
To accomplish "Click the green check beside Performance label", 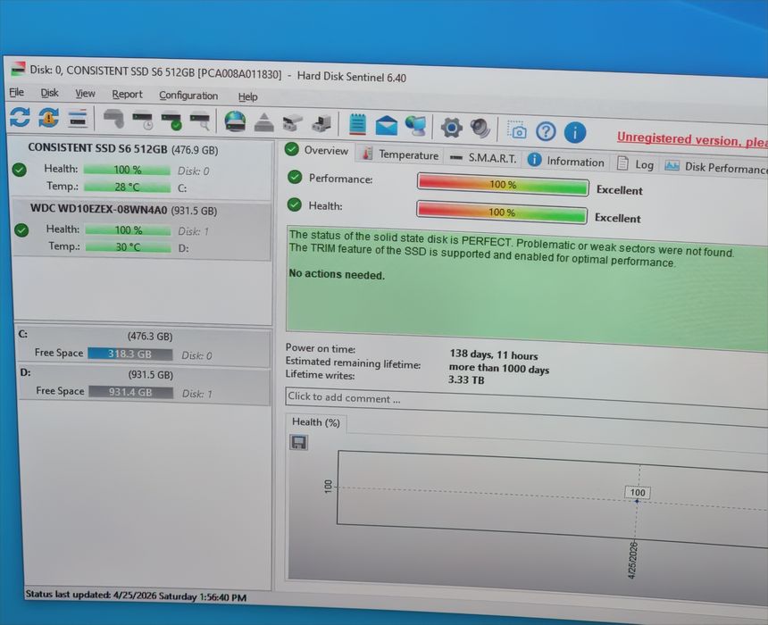I will click(295, 177).
